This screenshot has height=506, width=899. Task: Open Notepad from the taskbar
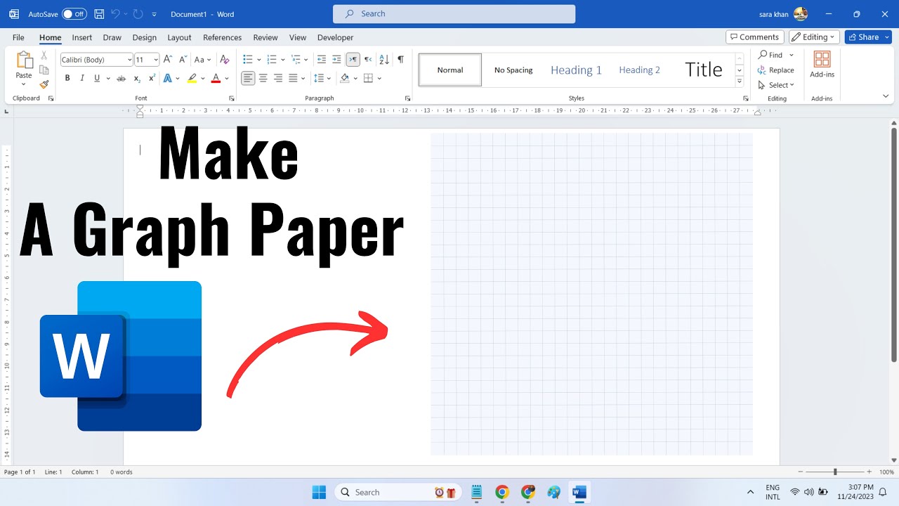[477, 492]
